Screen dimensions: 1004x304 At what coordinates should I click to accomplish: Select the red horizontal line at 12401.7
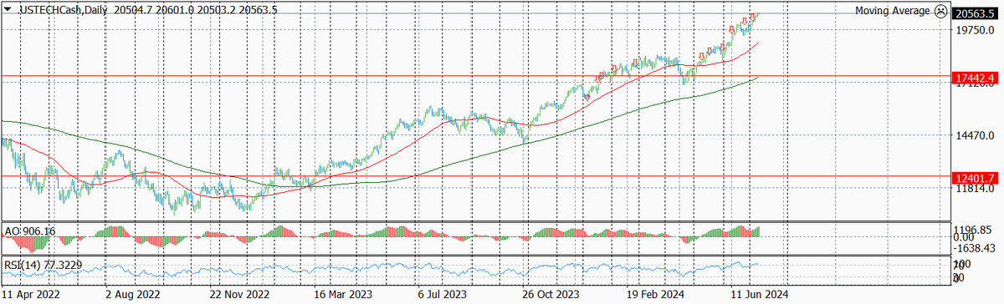(x=475, y=176)
